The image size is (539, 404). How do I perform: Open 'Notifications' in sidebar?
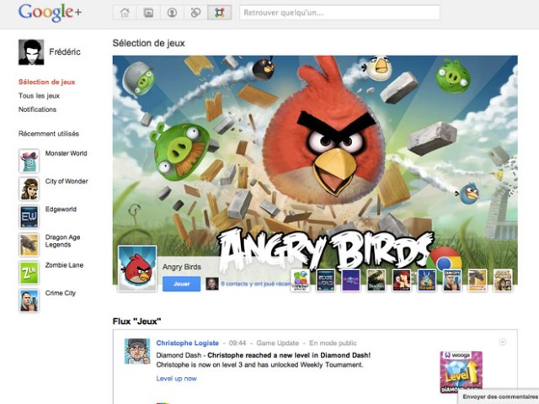coord(37,109)
